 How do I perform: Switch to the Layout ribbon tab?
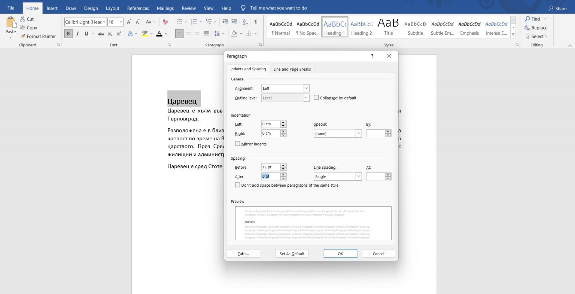[112, 8]
